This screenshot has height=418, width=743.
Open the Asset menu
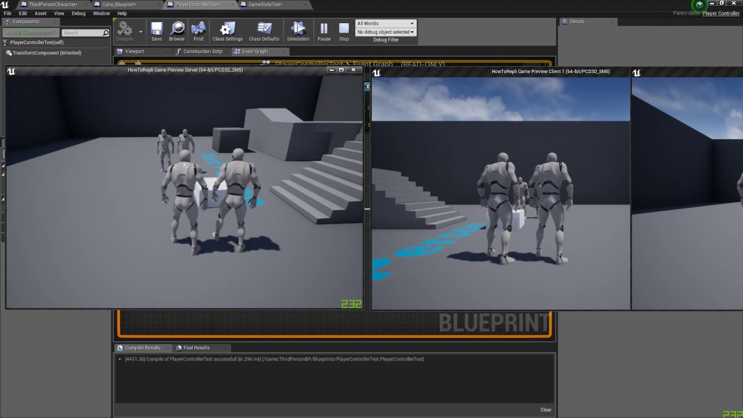41,13
